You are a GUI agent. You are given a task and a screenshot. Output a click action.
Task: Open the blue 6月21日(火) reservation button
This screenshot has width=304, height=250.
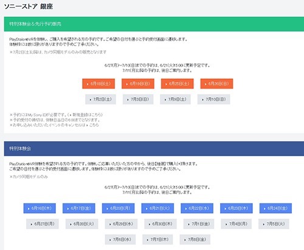[157, 208]
